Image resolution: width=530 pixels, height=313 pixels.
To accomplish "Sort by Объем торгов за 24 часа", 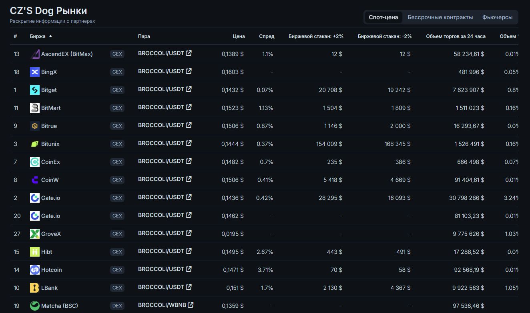I will pos(456,36).
